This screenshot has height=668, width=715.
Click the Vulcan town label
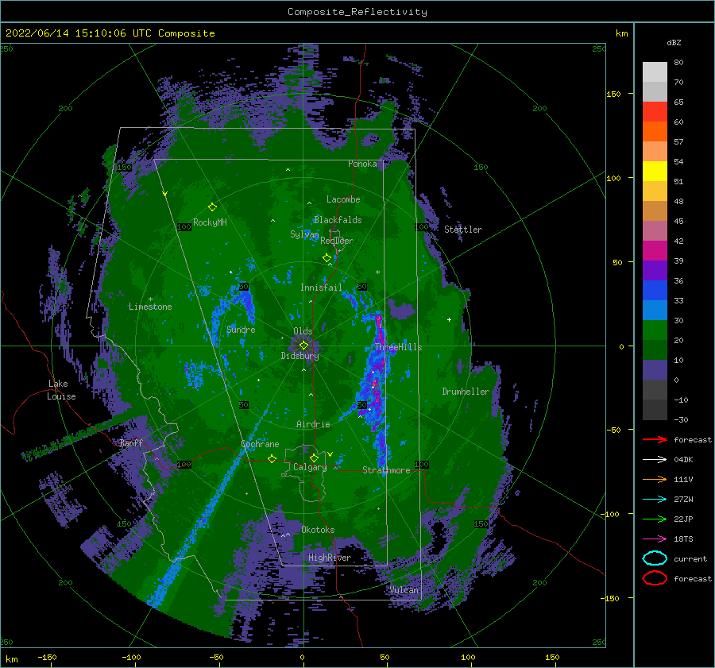tap(404, 590)
